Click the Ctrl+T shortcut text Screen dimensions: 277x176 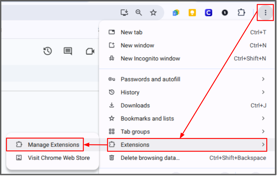click(258, 32)
